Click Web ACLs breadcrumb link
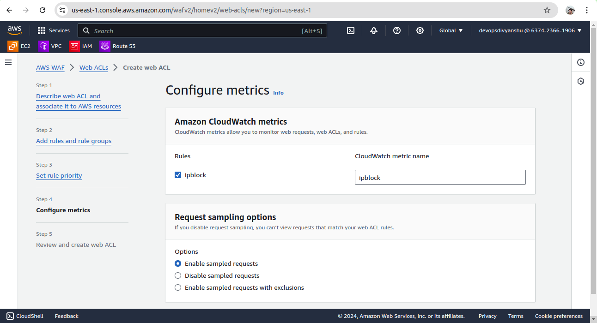 (94, 67)
